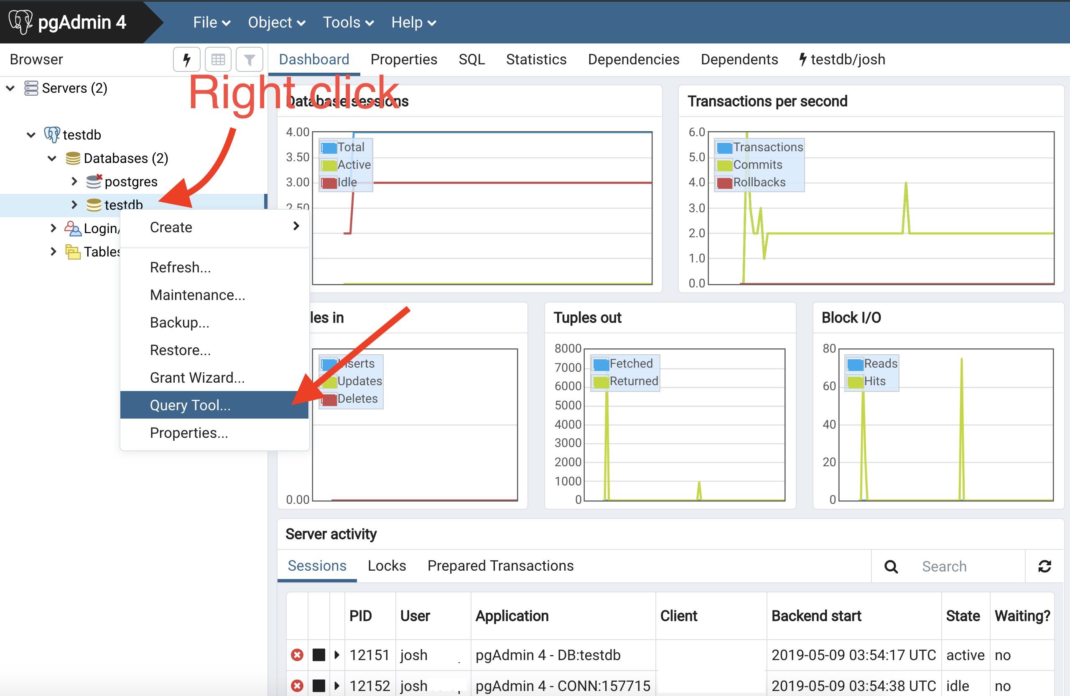Toggle the Idle series legend swatch
This screenshot has height=696, width=1070.
(329, 183)
